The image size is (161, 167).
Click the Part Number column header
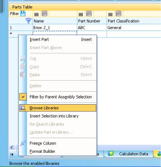[92, 21]
